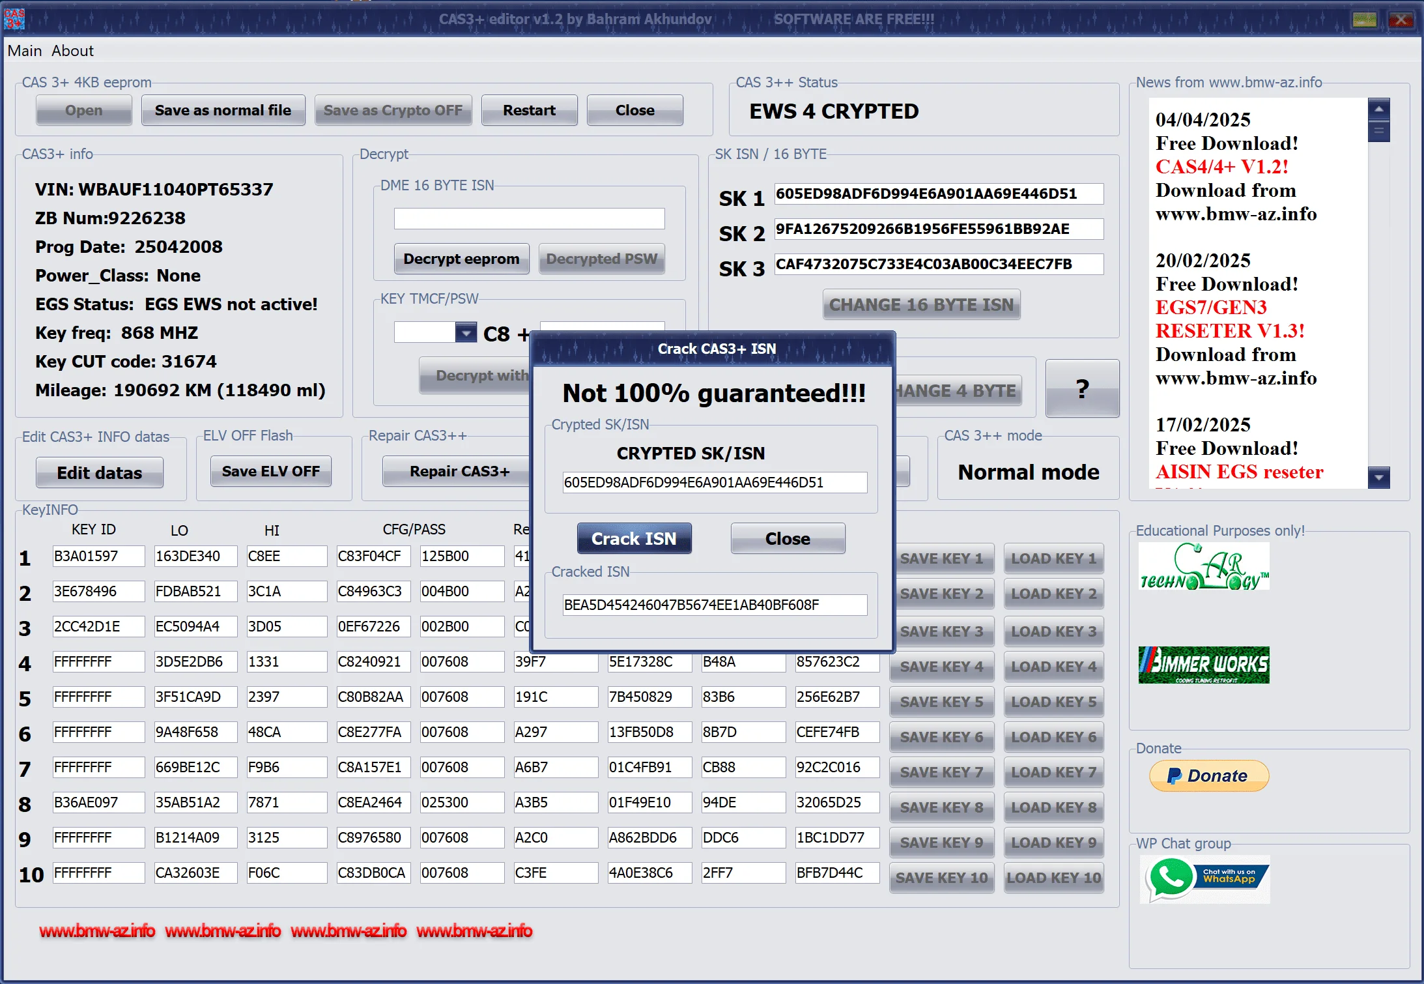Click Decrypt eeprom button
This screenshot has height=984, width=1424.
[461, 259]
